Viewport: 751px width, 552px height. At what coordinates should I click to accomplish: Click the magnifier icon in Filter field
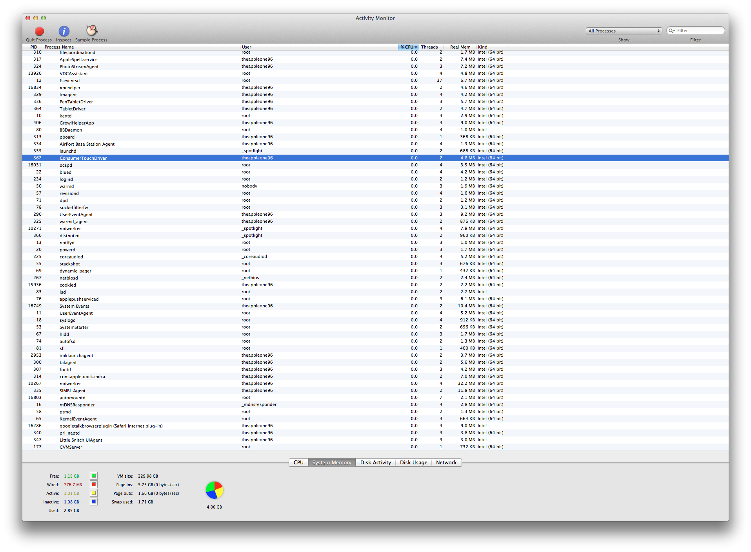[672, 31]
